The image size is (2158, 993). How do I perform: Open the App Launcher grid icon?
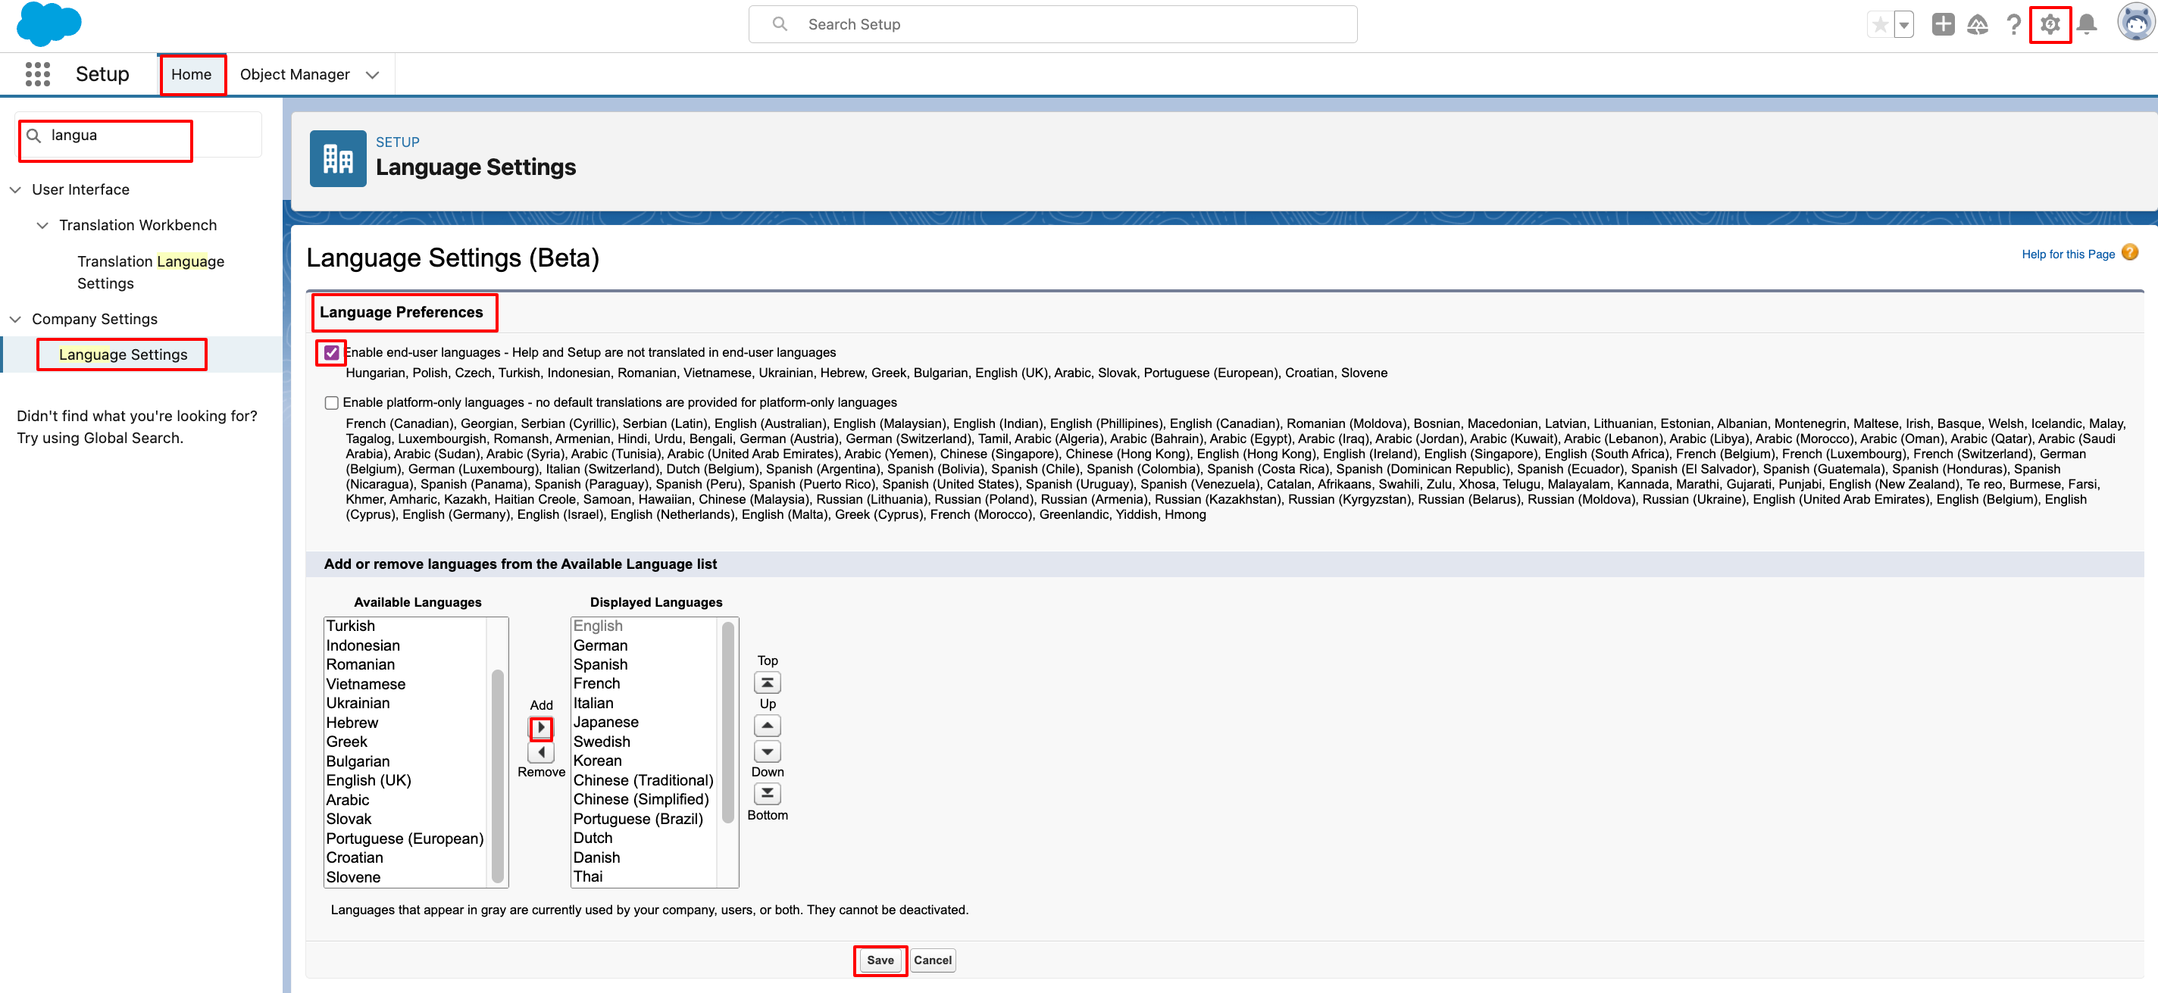click(x=38, y=74)
